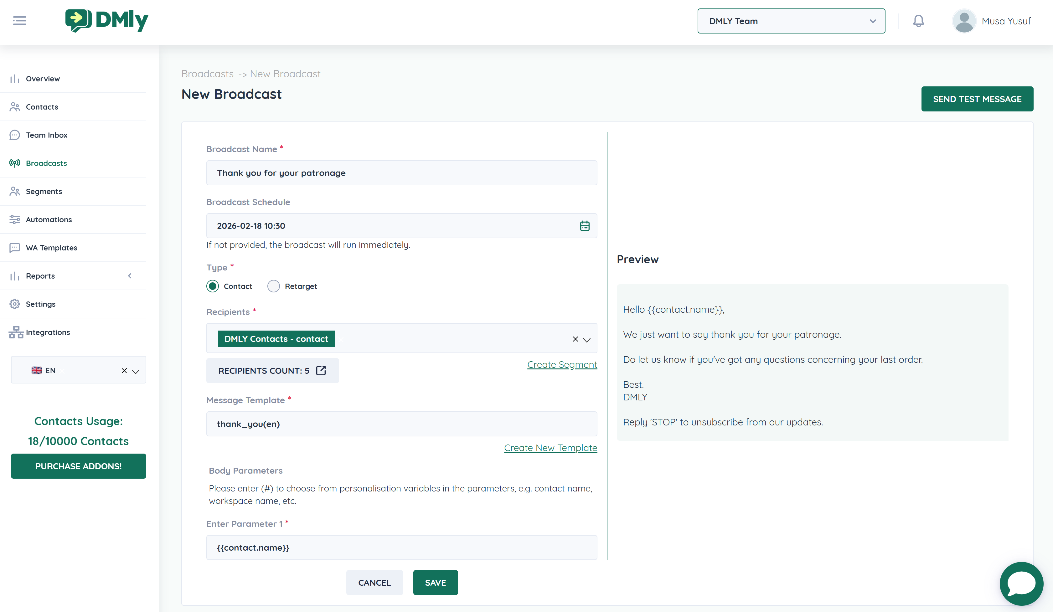This screenshot has height=612, width=1053.
Task: Go to WA Templates in sidebar
Action: pos(51,248)
